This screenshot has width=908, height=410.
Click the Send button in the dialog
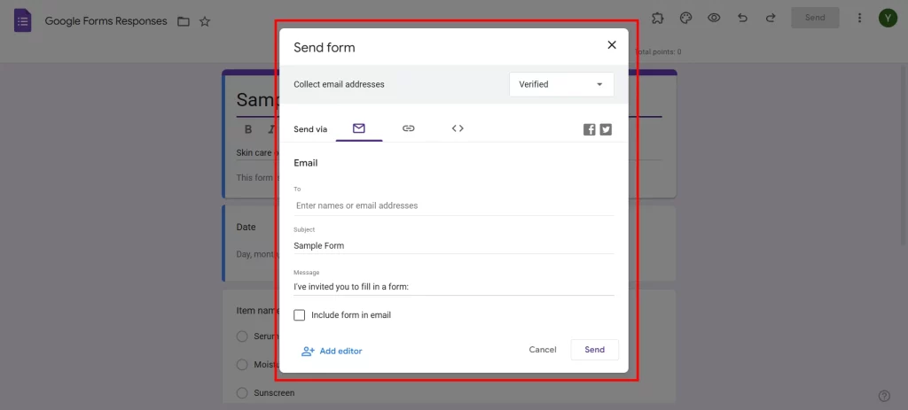point(595,350)
